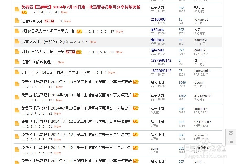The width and height of the screenshot is (240, 164).
Task: Go to page 37 of 7月14日第二批 thread
Action: click(x=112, y=31)
